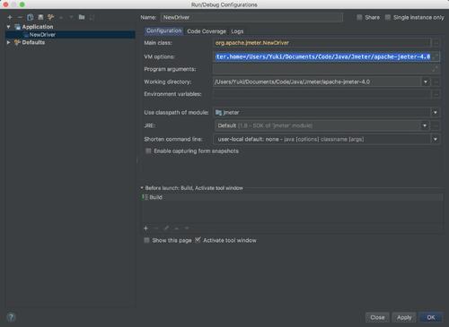Copy the selected configuration icon
The width and height of the screenshot is (449, 327).
(30, 17)
